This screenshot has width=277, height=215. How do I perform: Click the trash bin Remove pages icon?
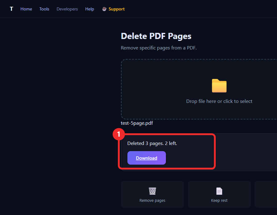(152, 191)
